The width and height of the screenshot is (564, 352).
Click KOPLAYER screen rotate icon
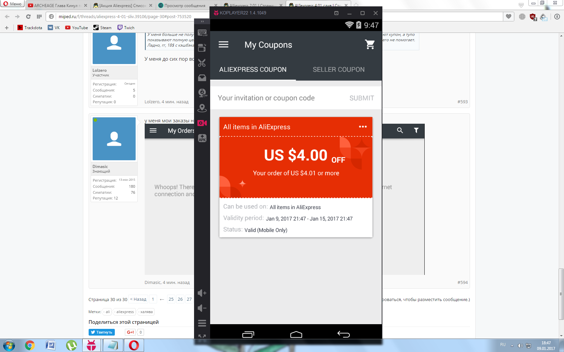(x=202, y=48)
